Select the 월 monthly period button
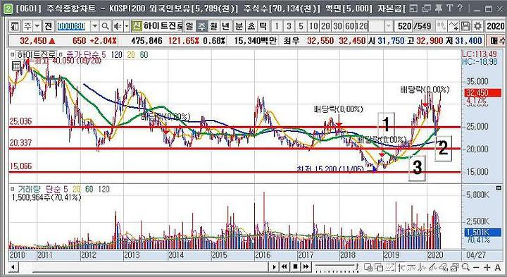Image resolution: width=507 pixels, height=277 pixels. pos(214,26)
